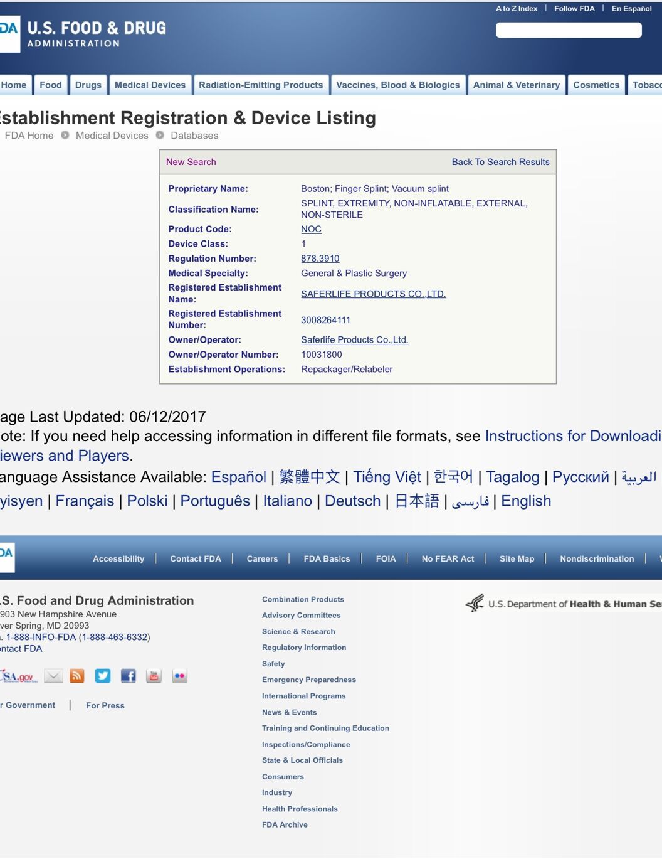The image size is (662, 859).
Task: Open regulation number 878.3910 link
Action: click(x=320, y=259)
